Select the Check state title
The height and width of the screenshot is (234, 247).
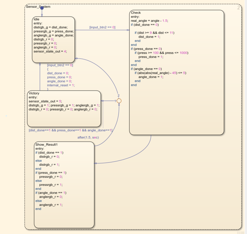pos(136,13)
